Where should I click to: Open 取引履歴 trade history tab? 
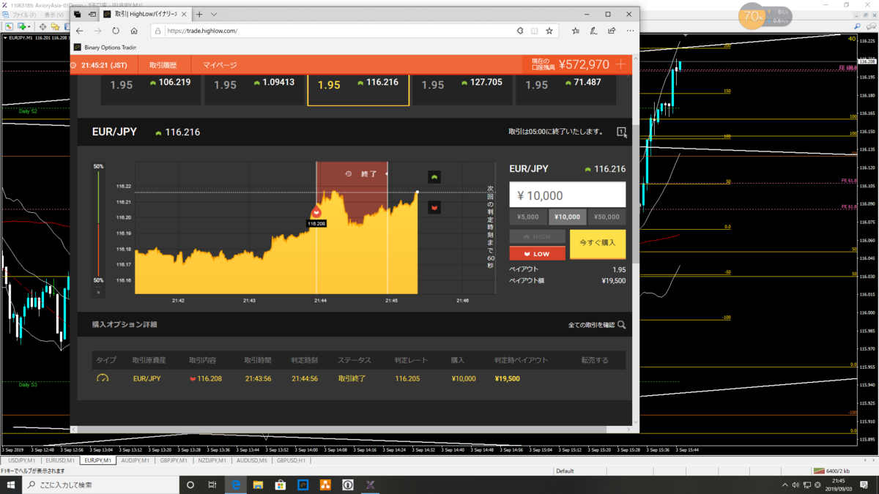click(163, 65)
